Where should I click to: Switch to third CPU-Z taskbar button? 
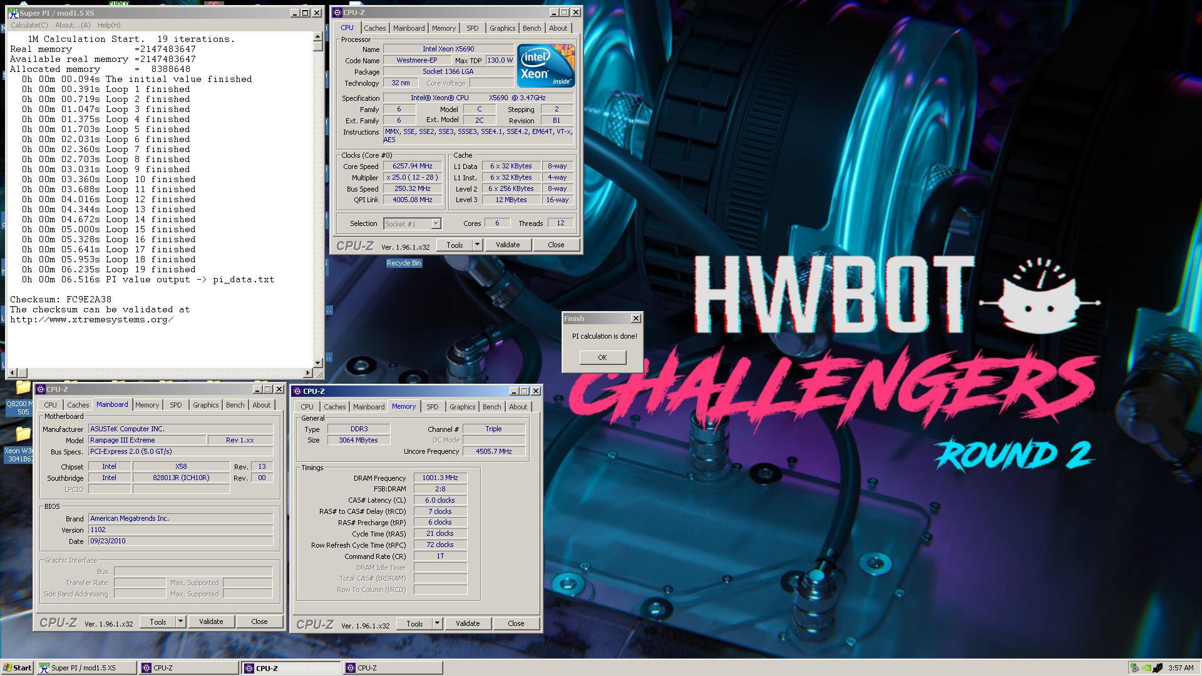point(393,668)
